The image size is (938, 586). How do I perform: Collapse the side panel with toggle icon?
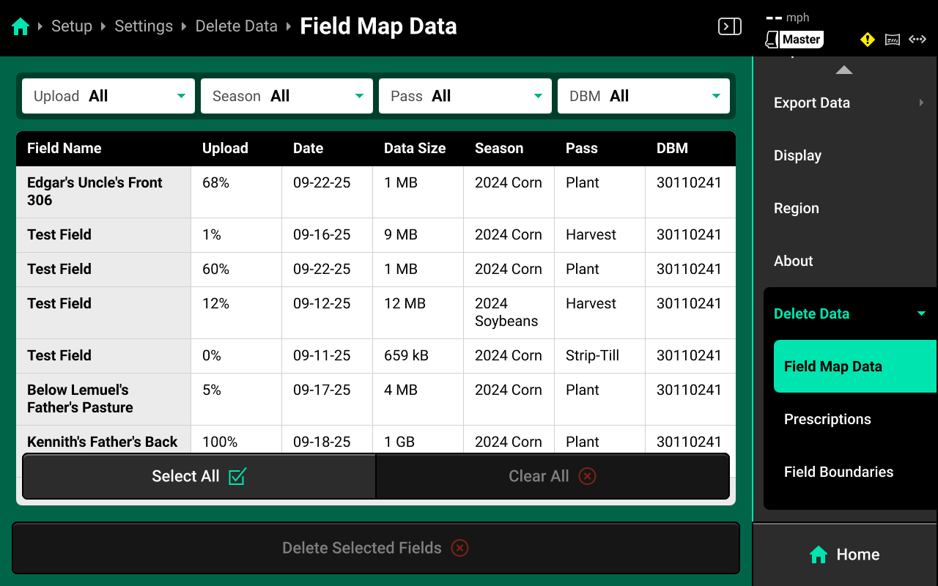click(x=729, y=27)
